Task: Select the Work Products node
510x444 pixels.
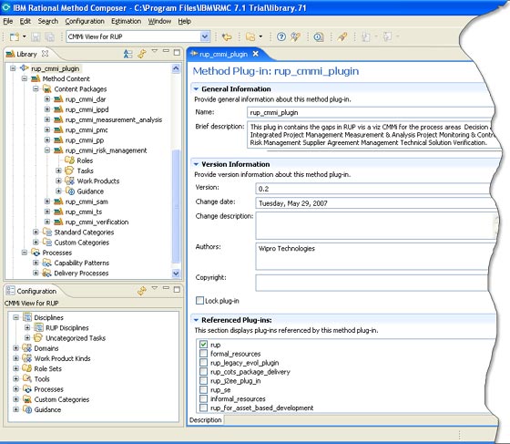Action: [x=98, y=181]
